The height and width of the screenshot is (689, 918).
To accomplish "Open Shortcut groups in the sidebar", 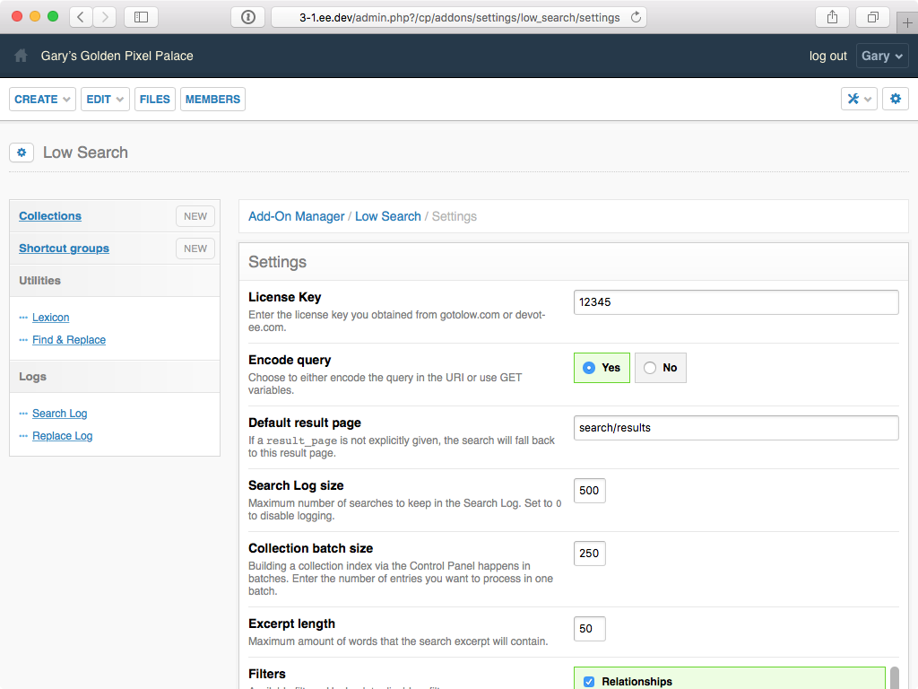I will click(x=64, y=248).
